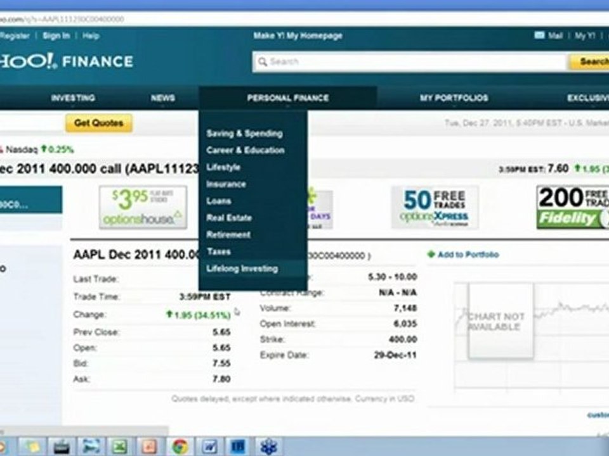
Task: Open Yahoo Mail via envelope icon
Action: (539, 35)
